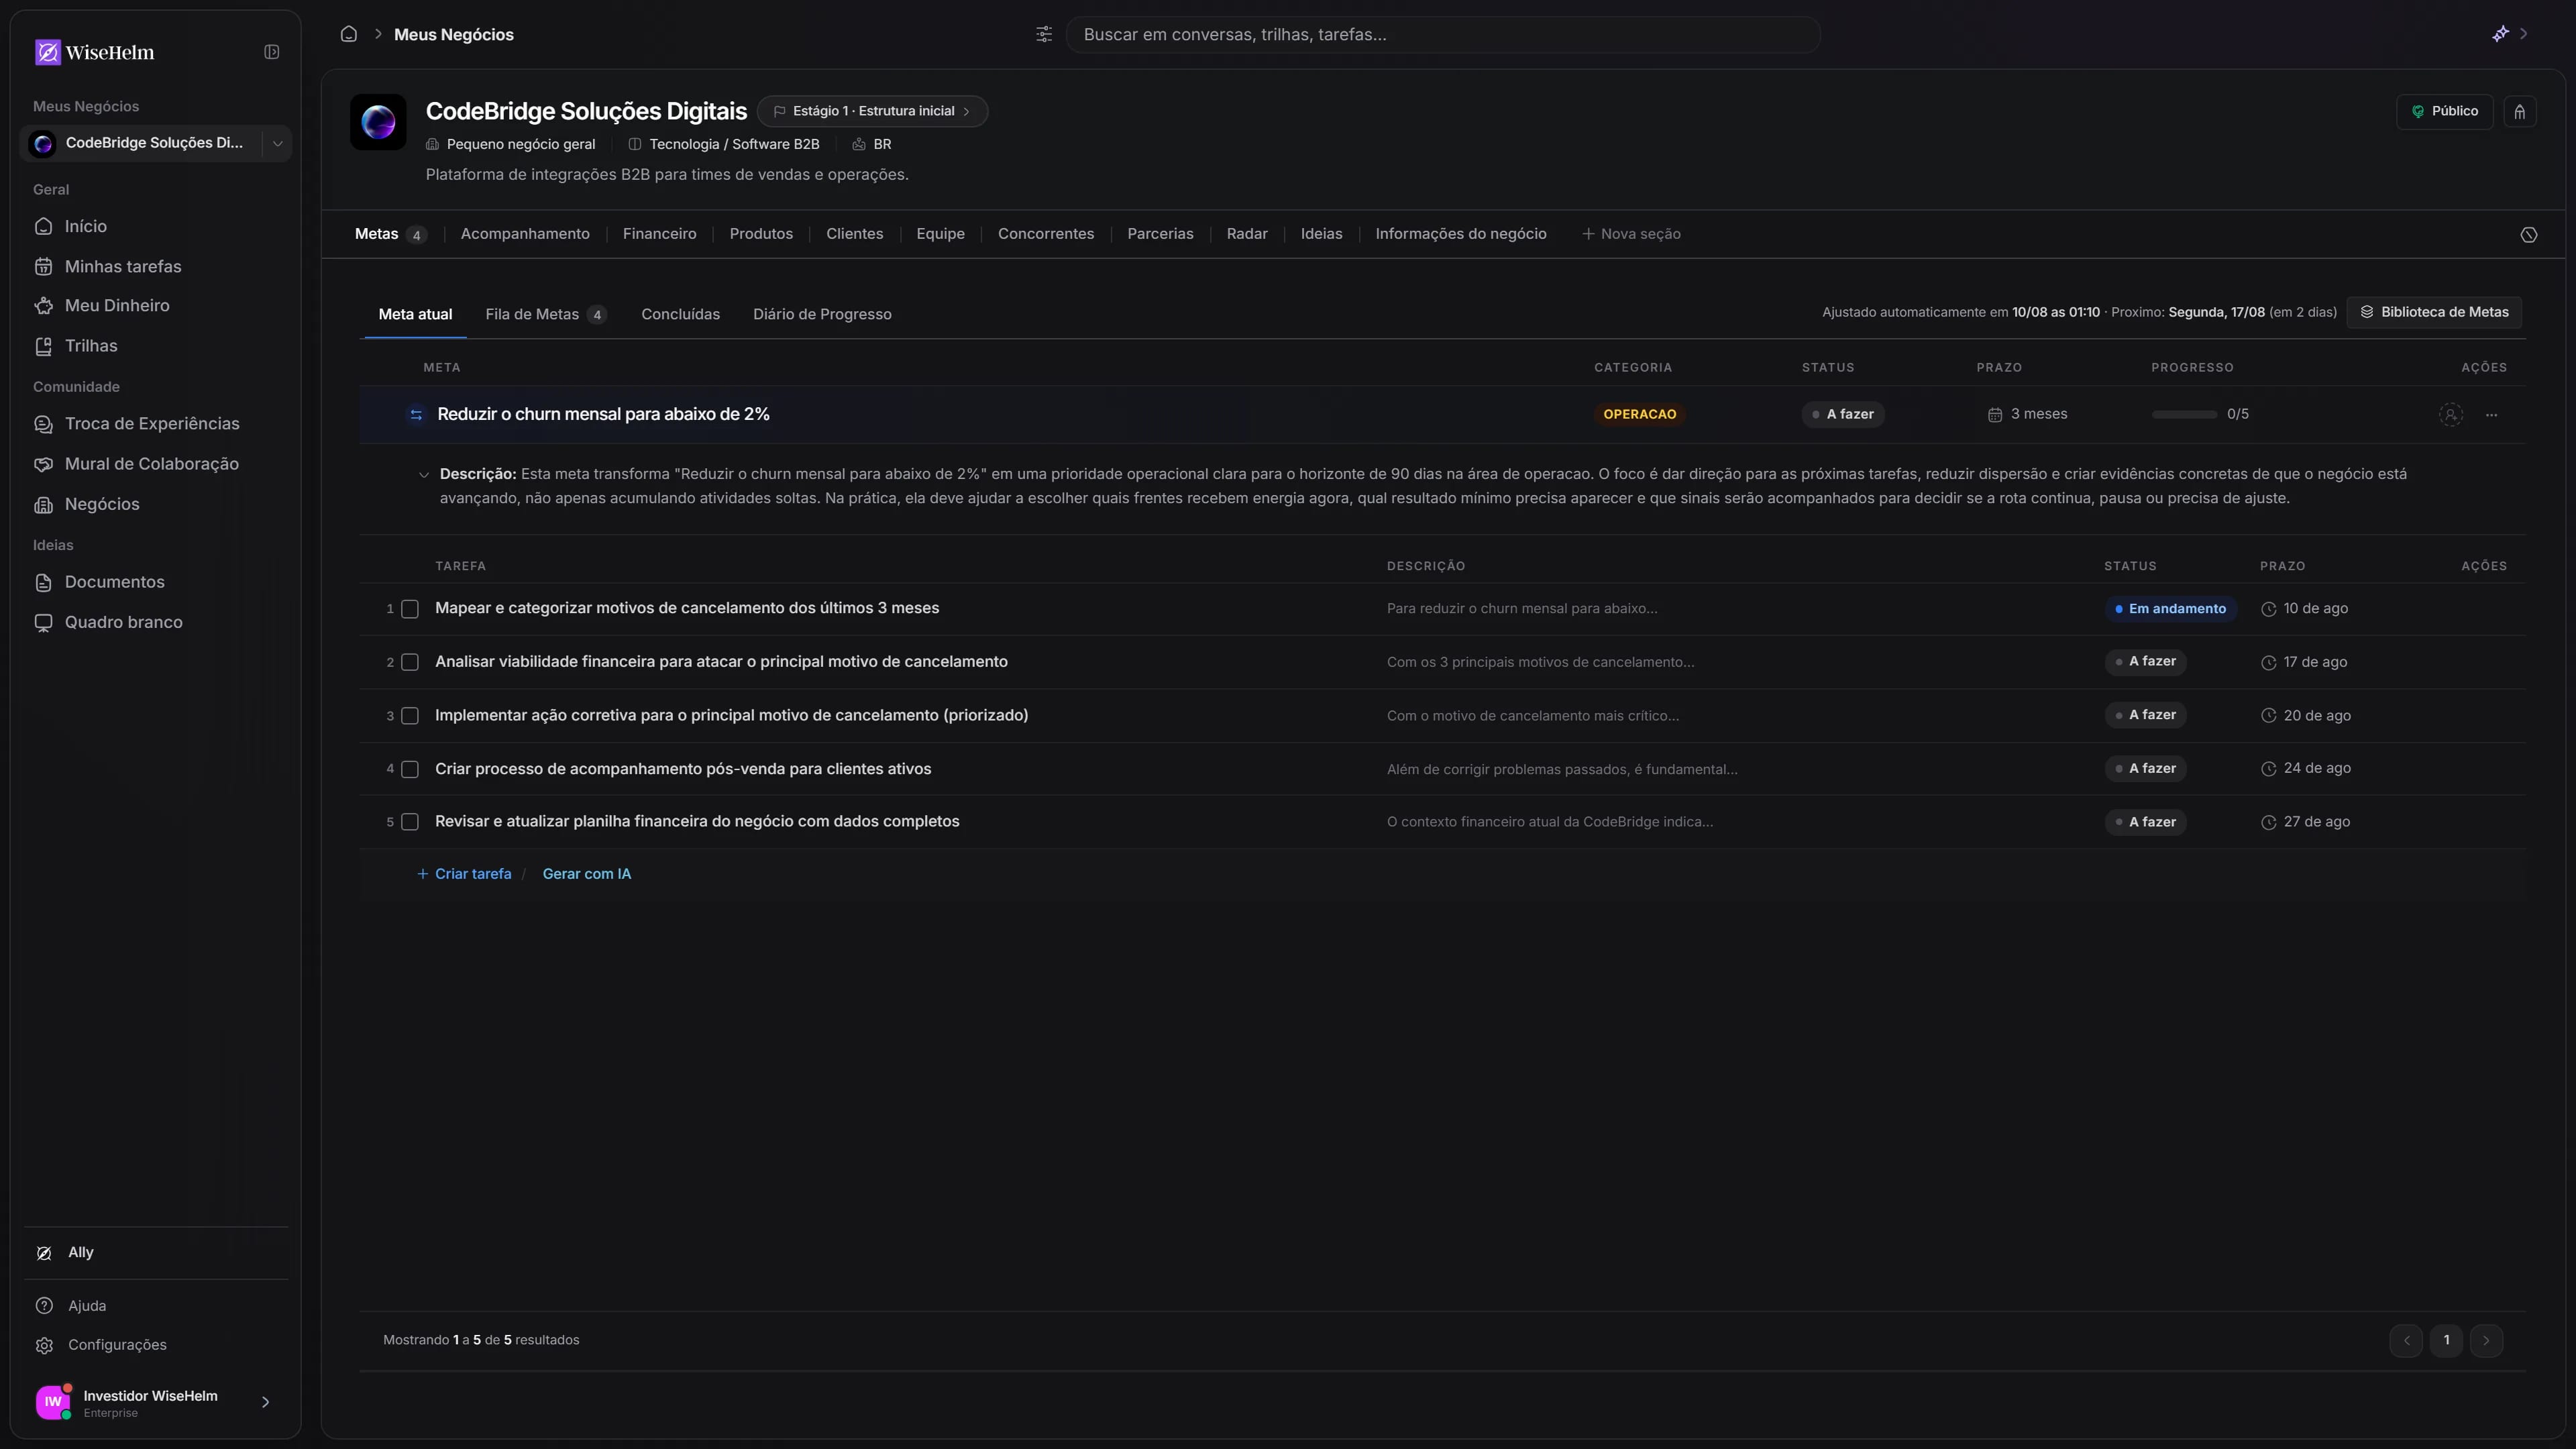Check the task Analisar viabilidade financeira
Image resolution: width=2576 pixels, height=1449 pixels.
(410, 662)
